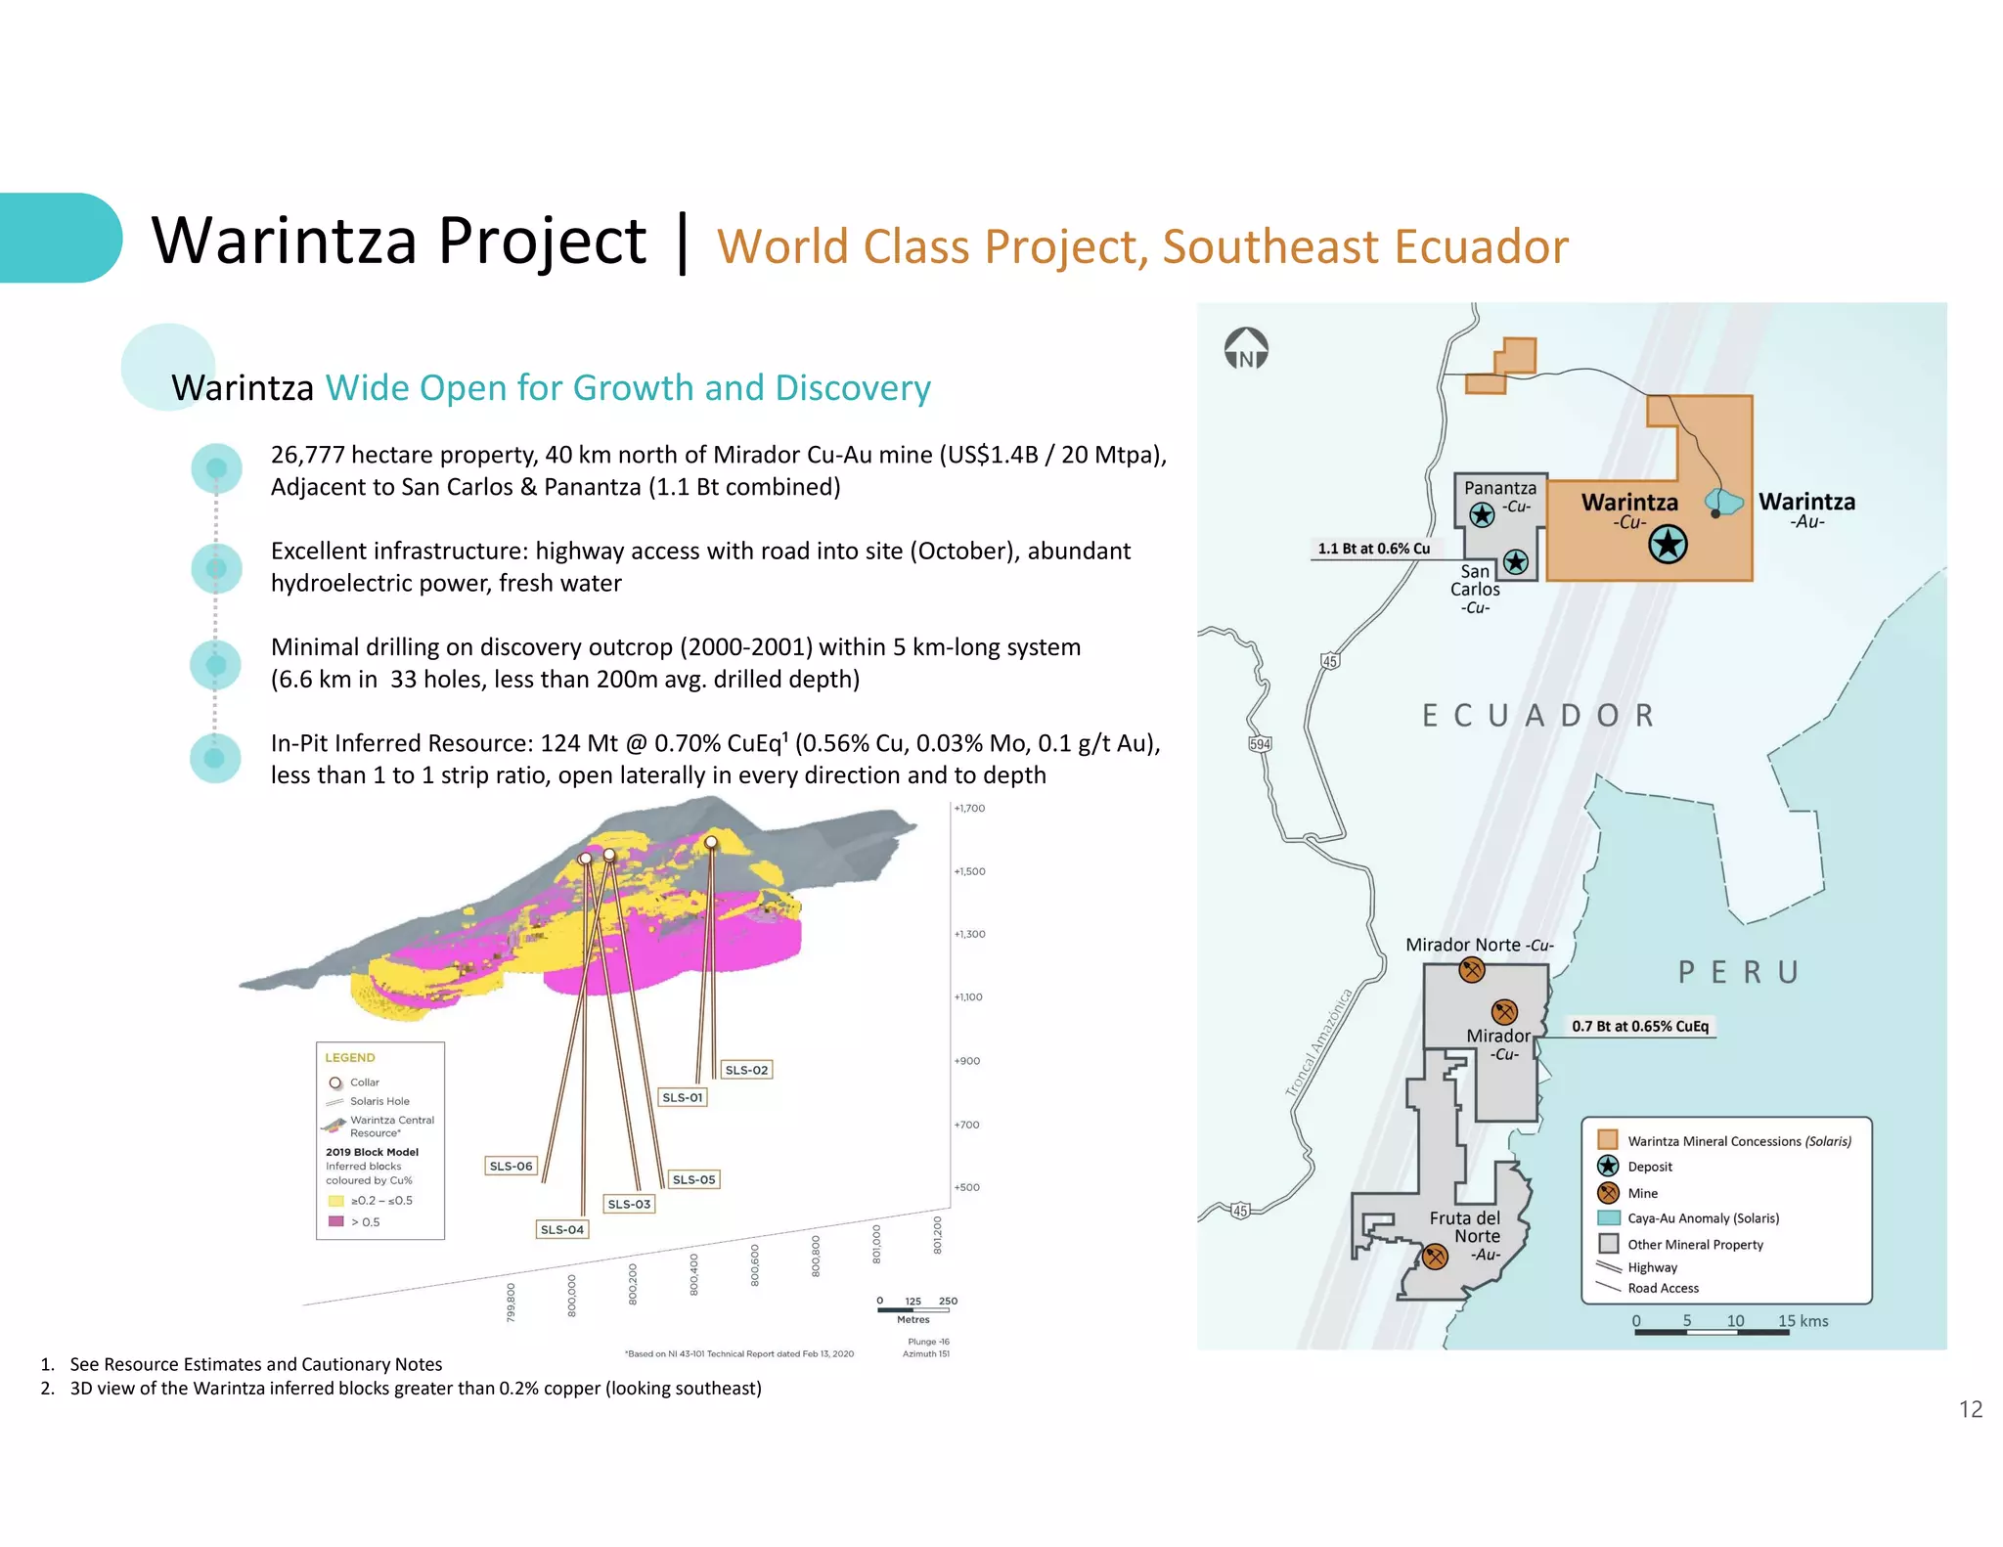Click the SLS-06 drill hole label
2003x1547 pixels.
[x=512, y=1166]
